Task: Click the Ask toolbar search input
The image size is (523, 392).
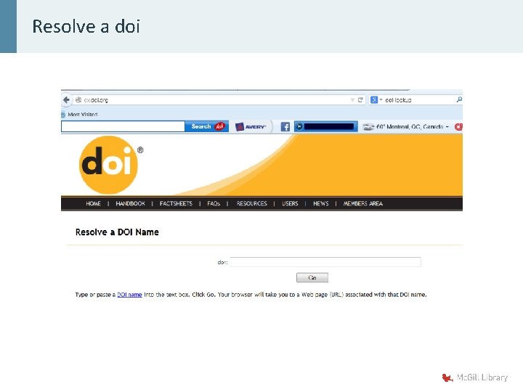Action: coord(123,126)
